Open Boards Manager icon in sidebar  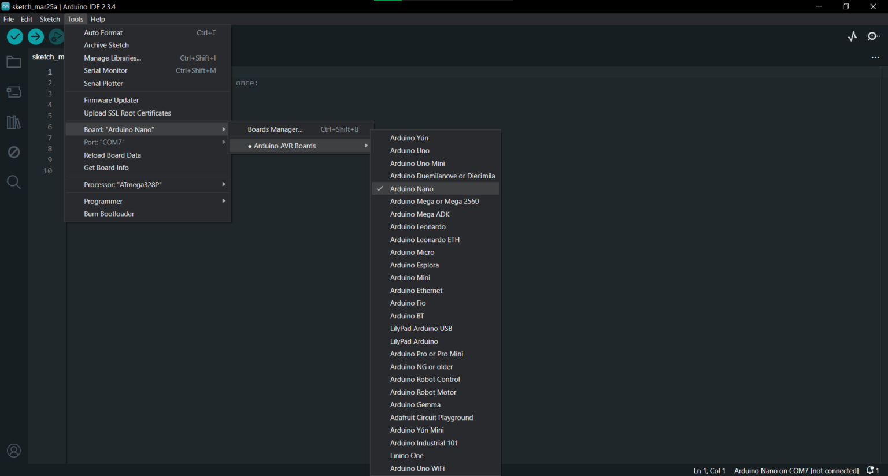[14, 92]
